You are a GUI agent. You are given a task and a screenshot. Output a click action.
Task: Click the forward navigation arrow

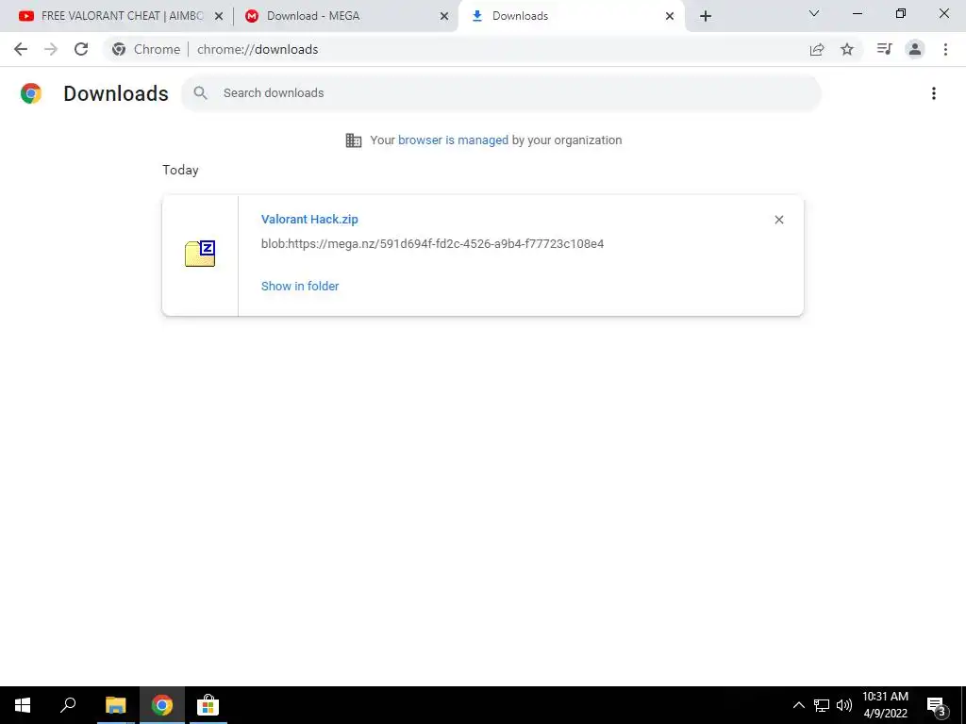51,49
